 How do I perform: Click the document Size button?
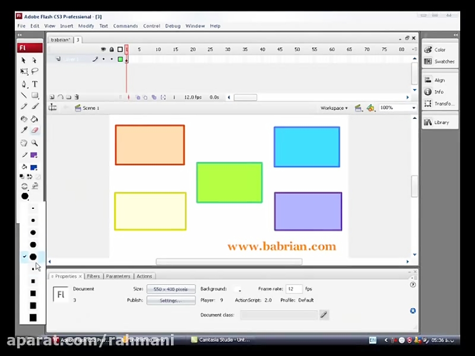click(x=171, y=289)
